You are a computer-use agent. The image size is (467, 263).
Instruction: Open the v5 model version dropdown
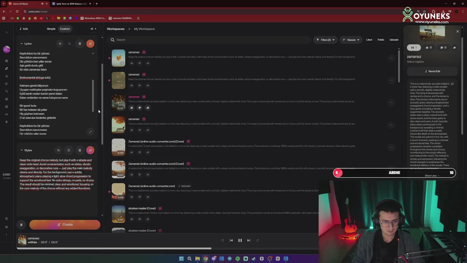coord(93,29)
